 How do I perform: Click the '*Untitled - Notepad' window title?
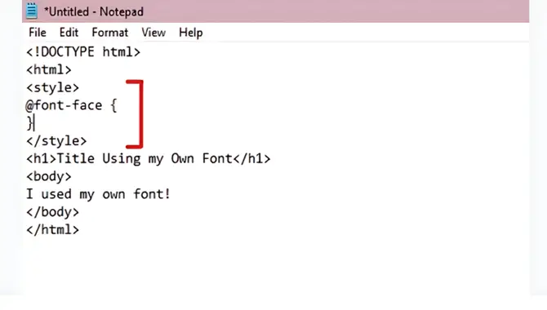point(94,11)
